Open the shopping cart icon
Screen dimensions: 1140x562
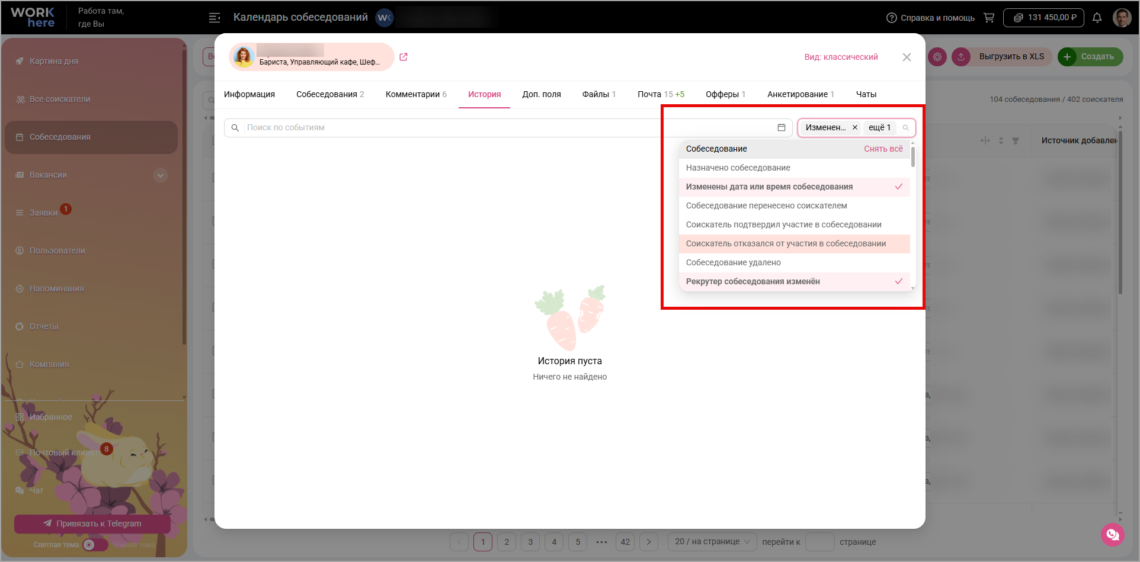pos(989,18)
